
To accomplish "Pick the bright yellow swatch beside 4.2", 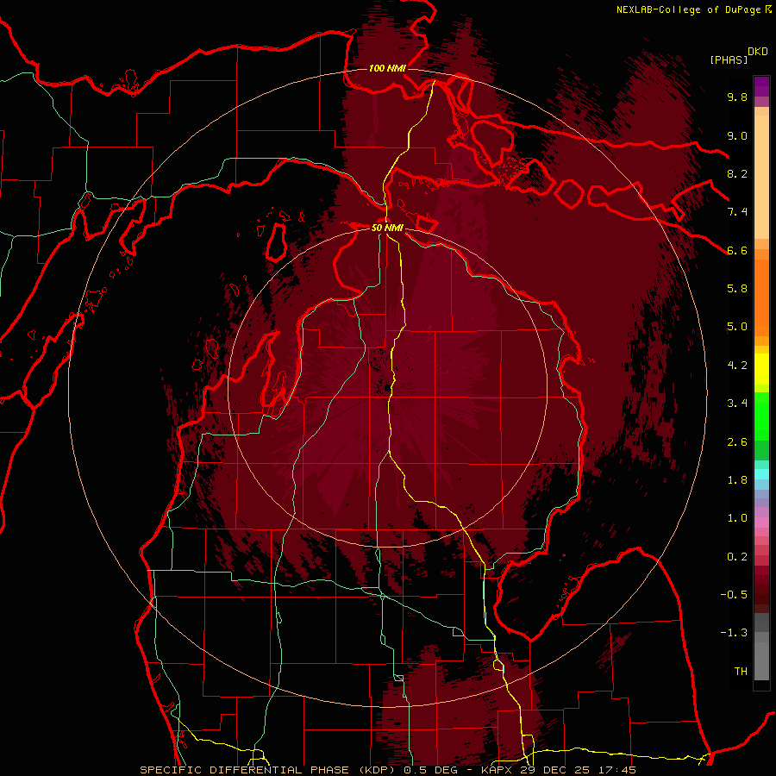I will coord(761,368).
